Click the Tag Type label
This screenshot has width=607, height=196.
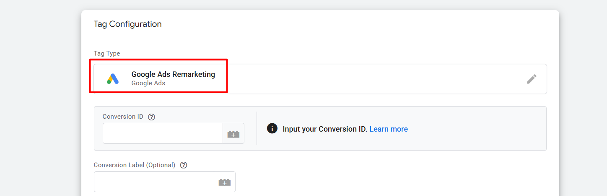pos(107,53)
